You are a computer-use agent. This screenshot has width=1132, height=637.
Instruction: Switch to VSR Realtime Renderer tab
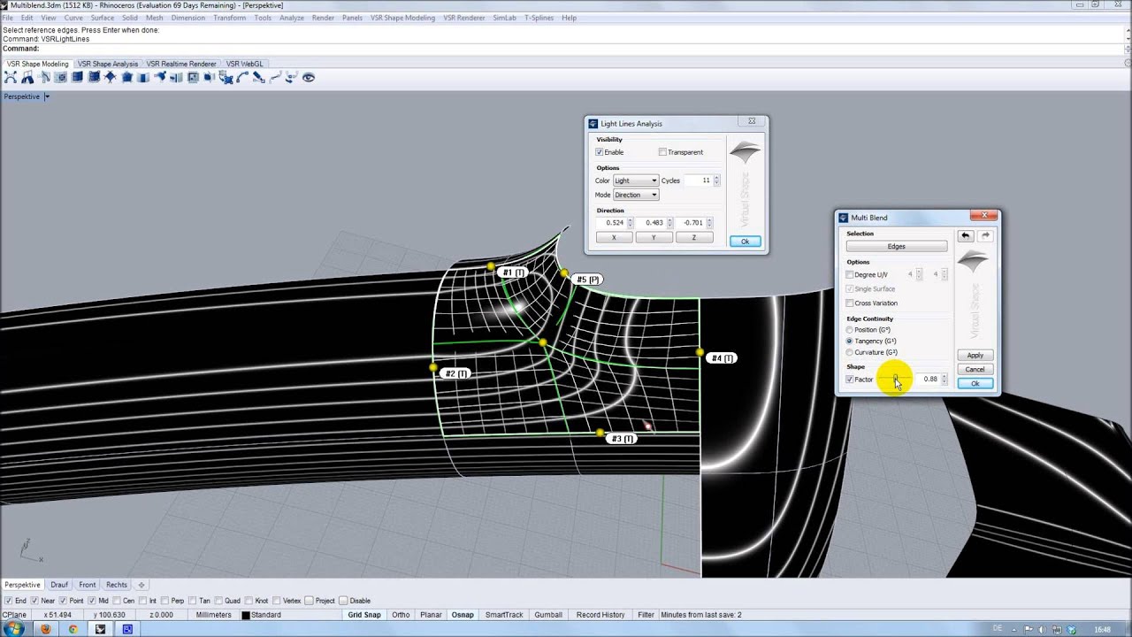(x=181, y=64)
